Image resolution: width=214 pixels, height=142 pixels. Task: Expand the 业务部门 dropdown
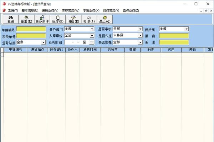coord(92,29)
